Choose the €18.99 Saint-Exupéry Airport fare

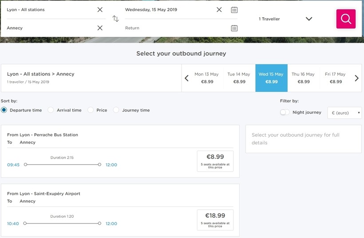tap(215, 220)
